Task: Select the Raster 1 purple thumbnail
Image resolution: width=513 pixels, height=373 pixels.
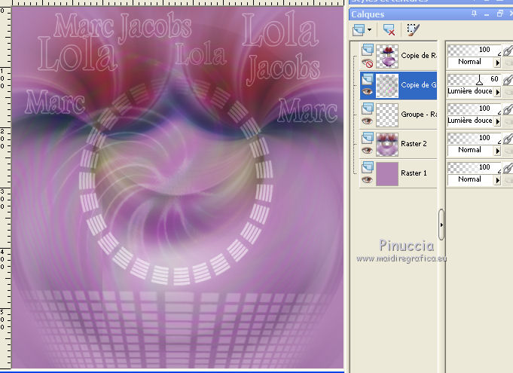Action: point(387,174)
